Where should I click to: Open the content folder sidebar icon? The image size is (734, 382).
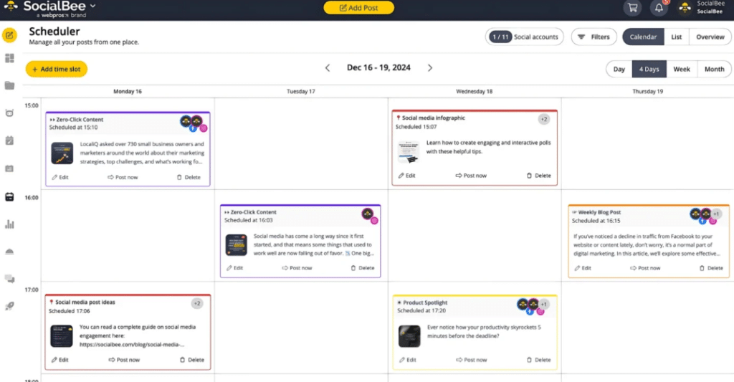click(x=9, y=85)
